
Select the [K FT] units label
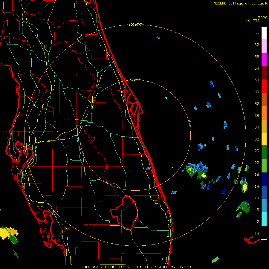click(253, 21)
